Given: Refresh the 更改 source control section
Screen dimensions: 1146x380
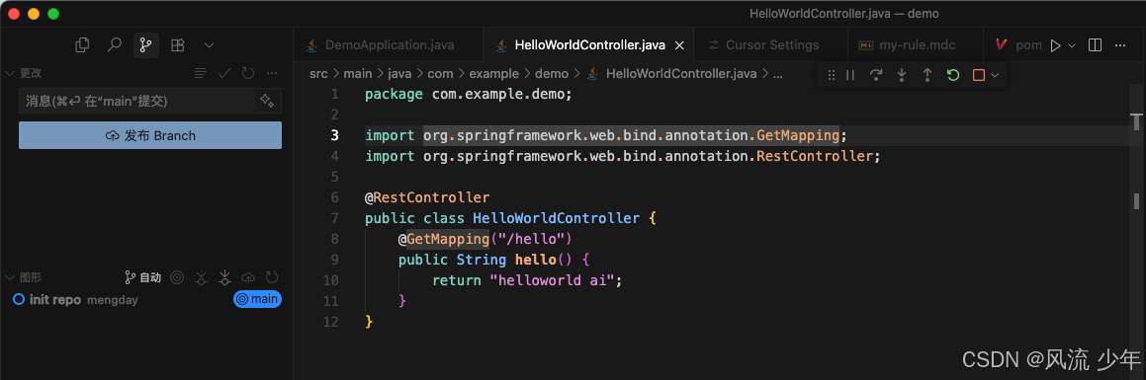Looking at the screenshot, I should click(x=248, y=73).
